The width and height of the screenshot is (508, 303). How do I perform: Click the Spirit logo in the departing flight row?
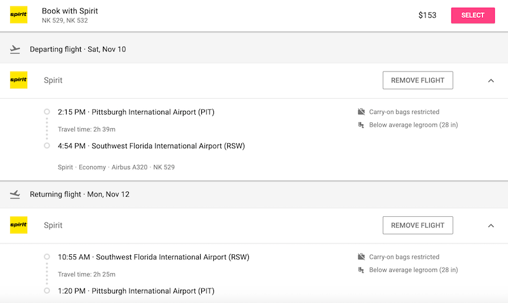(18, 80)
